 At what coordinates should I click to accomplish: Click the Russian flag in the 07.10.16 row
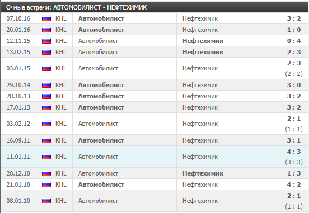pyautogui.click(x=46, y=18)
